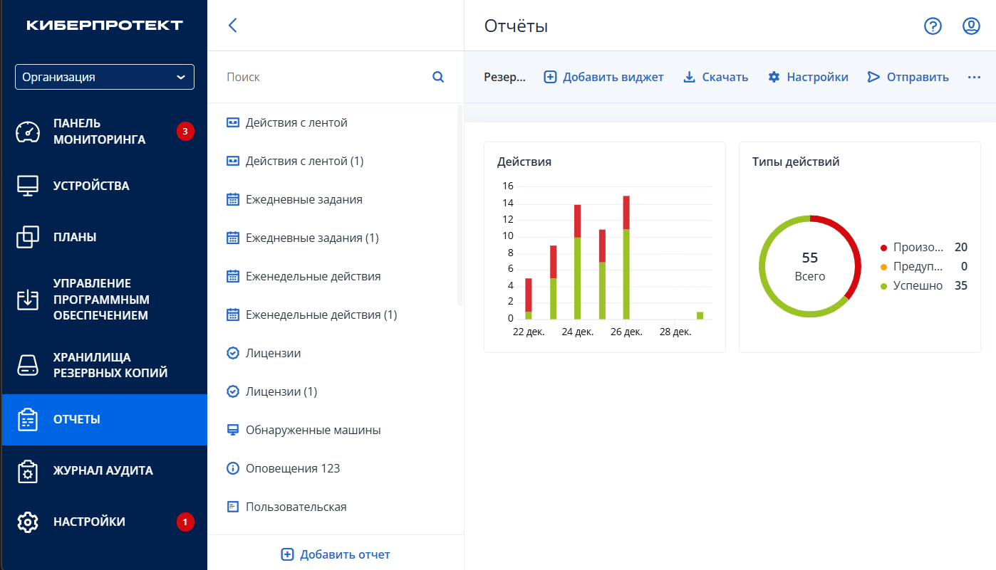The width and height of the screenshot is (996, 570).
Task: Click the Успешно legend entry
Action: tap(924, 285)
